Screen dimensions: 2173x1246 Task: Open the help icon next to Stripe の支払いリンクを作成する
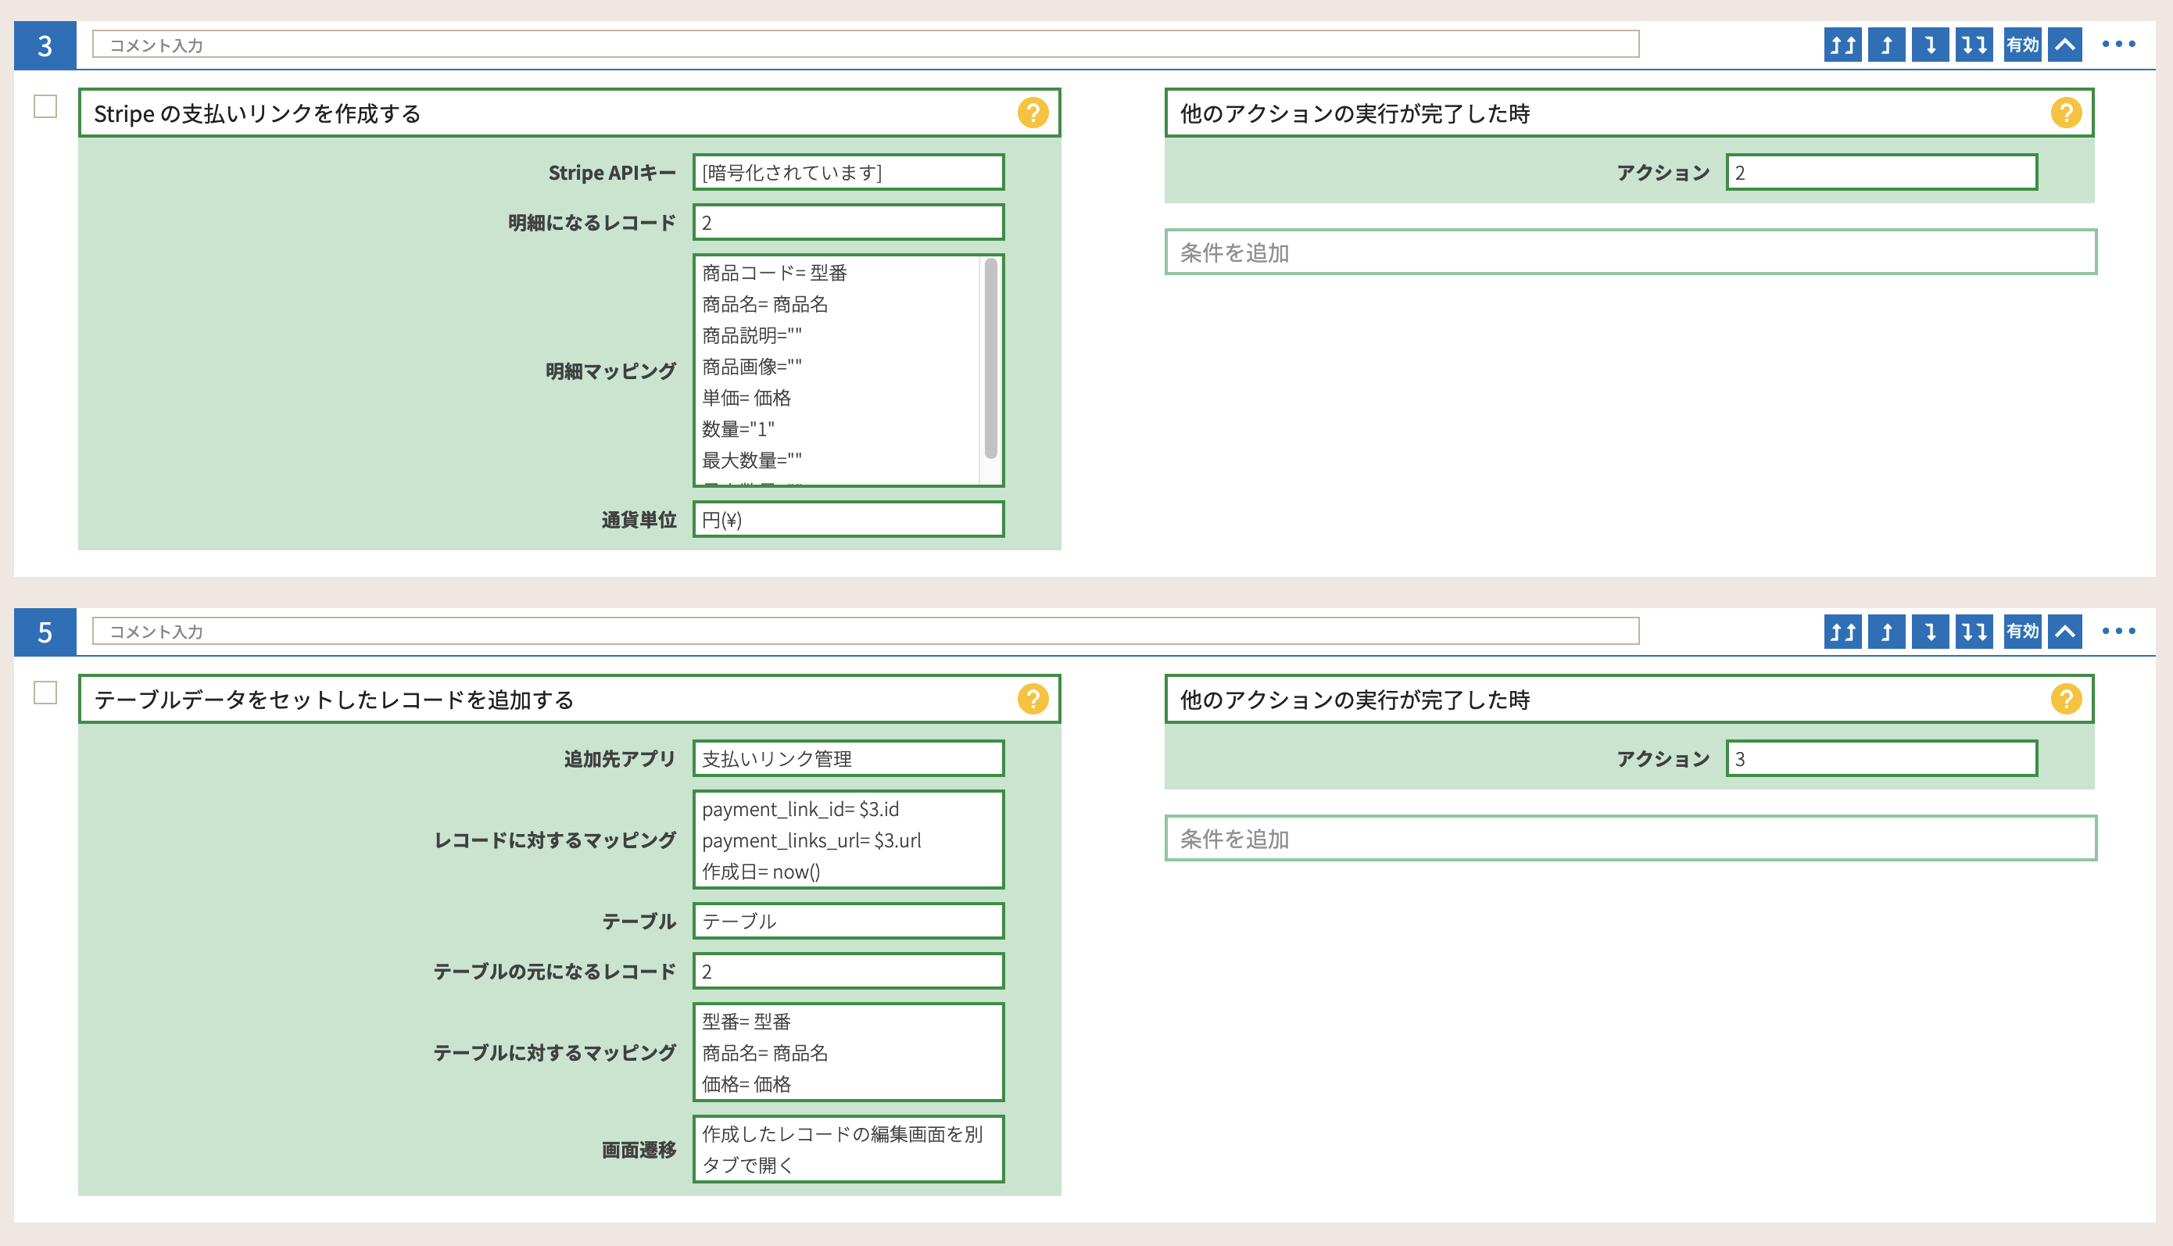[1034, 112]
